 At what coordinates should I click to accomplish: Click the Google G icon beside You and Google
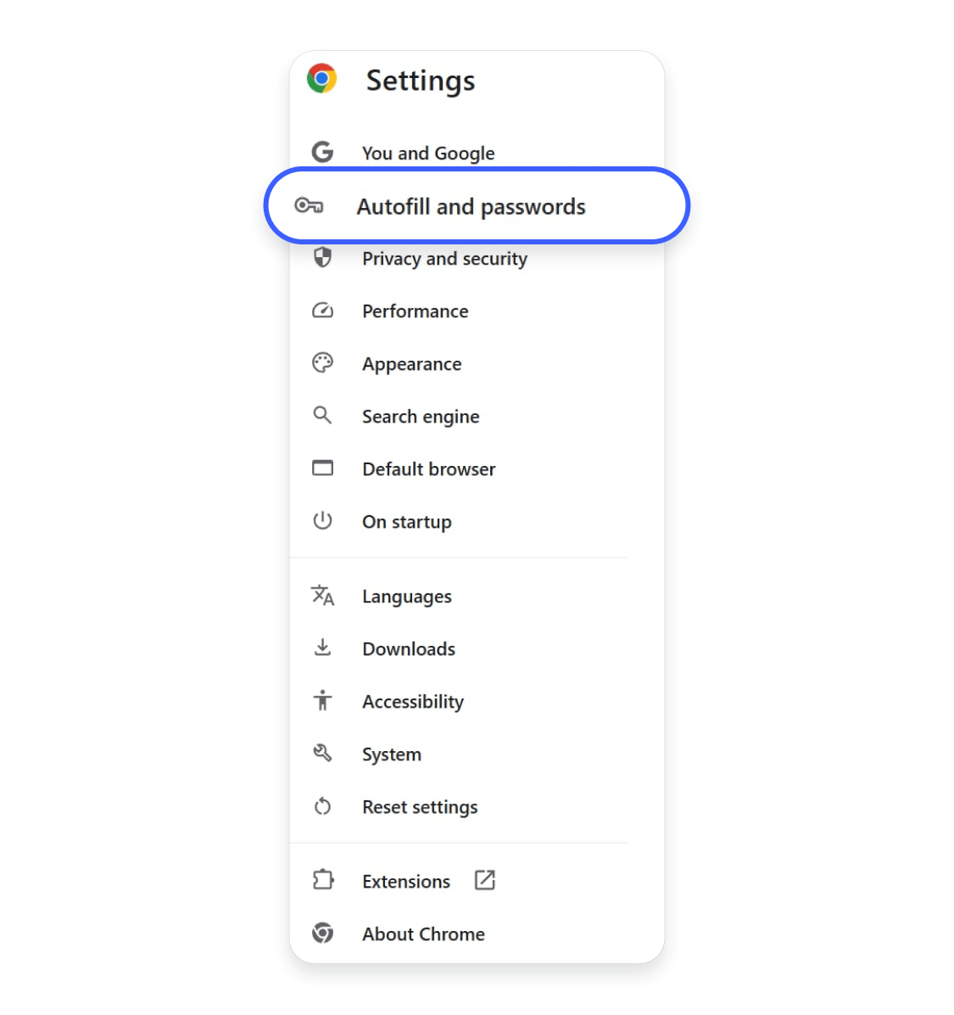pyautogui.click(x=323, y=152)
